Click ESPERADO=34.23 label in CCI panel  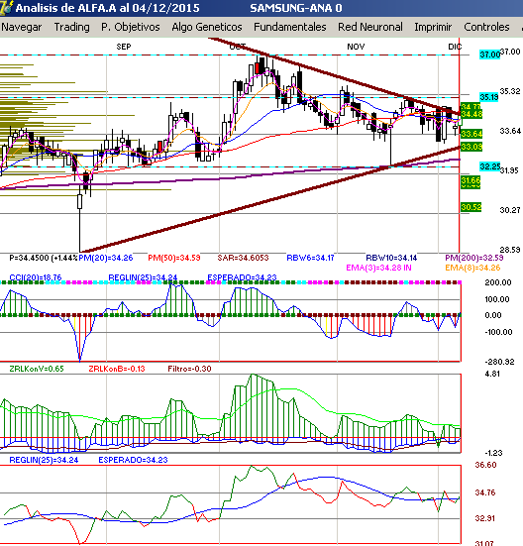242,277
